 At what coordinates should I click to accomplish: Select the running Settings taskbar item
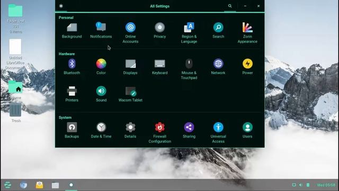click(71, 185)
